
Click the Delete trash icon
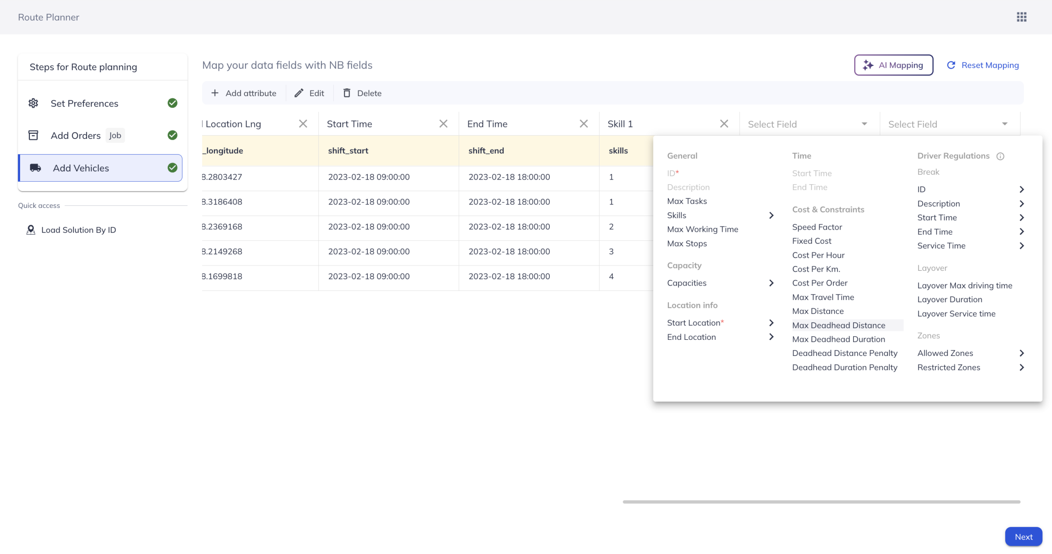click(347, 93)
